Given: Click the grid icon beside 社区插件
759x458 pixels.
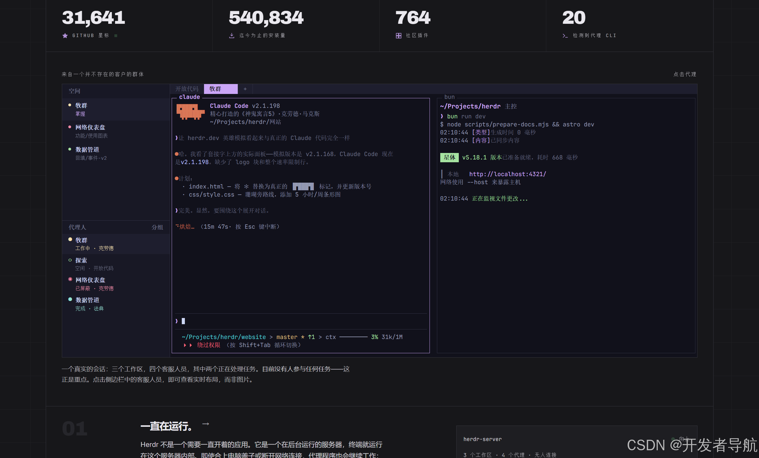Looking at the screenshot, I should click(399, 36).
